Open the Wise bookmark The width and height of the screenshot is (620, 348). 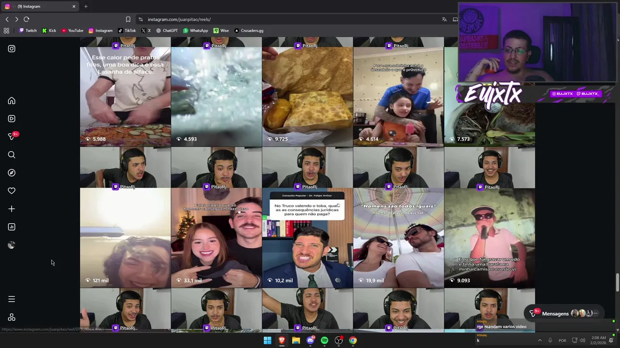coord(221,30)
